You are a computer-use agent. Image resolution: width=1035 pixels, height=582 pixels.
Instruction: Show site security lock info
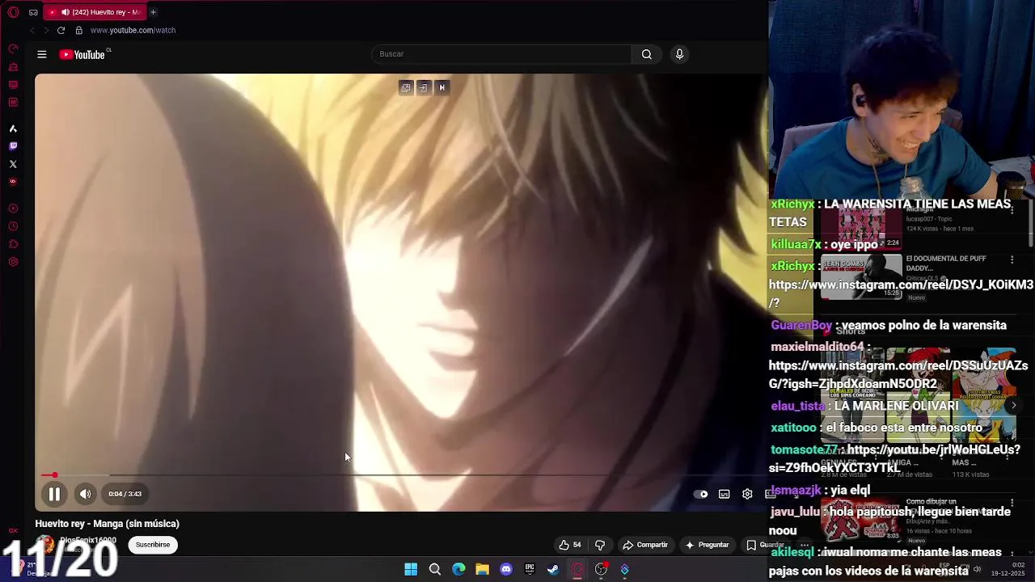[x=78, y=30]
